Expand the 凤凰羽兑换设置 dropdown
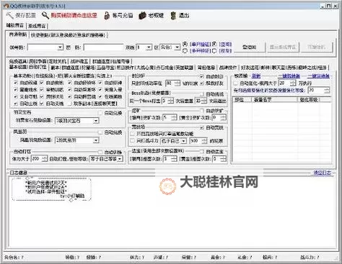This screenshot has height=264, width=342. tap(96, 140)
